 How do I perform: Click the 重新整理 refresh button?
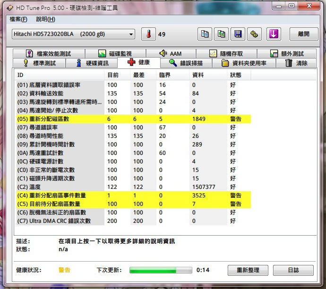click(x=248, y=270)
